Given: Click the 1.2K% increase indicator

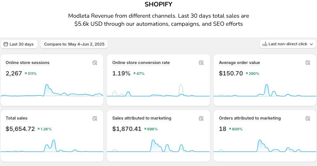Looking at the screenshot, I should tap(44, 129).
